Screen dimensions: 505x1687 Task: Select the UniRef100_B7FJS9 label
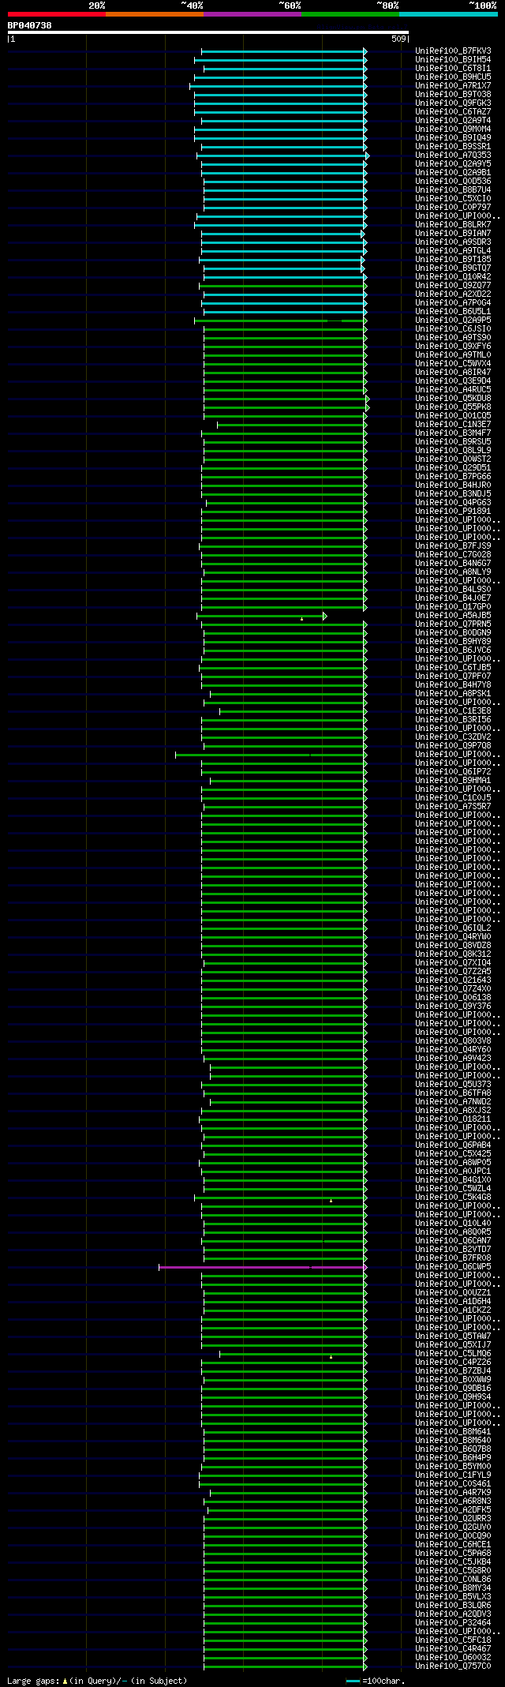coord(453,546)
